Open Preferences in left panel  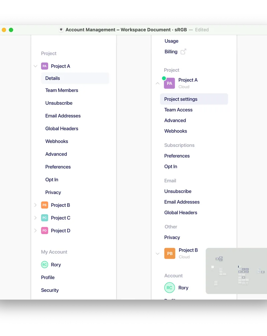point(58,167)
